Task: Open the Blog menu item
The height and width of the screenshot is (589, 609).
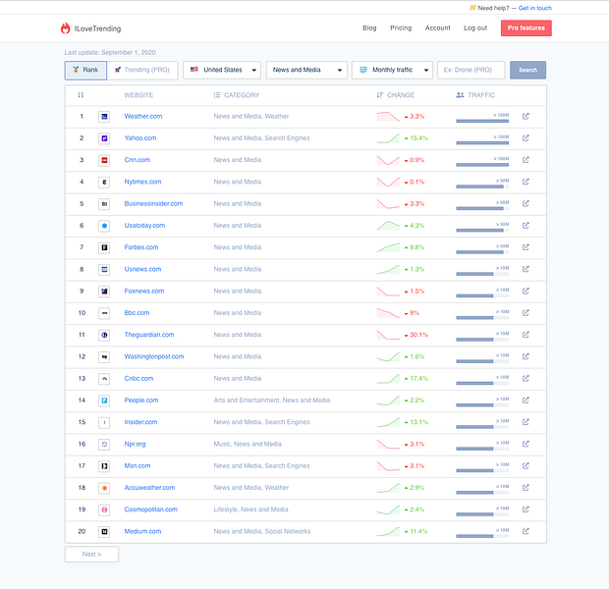Action: click(369, 27)
